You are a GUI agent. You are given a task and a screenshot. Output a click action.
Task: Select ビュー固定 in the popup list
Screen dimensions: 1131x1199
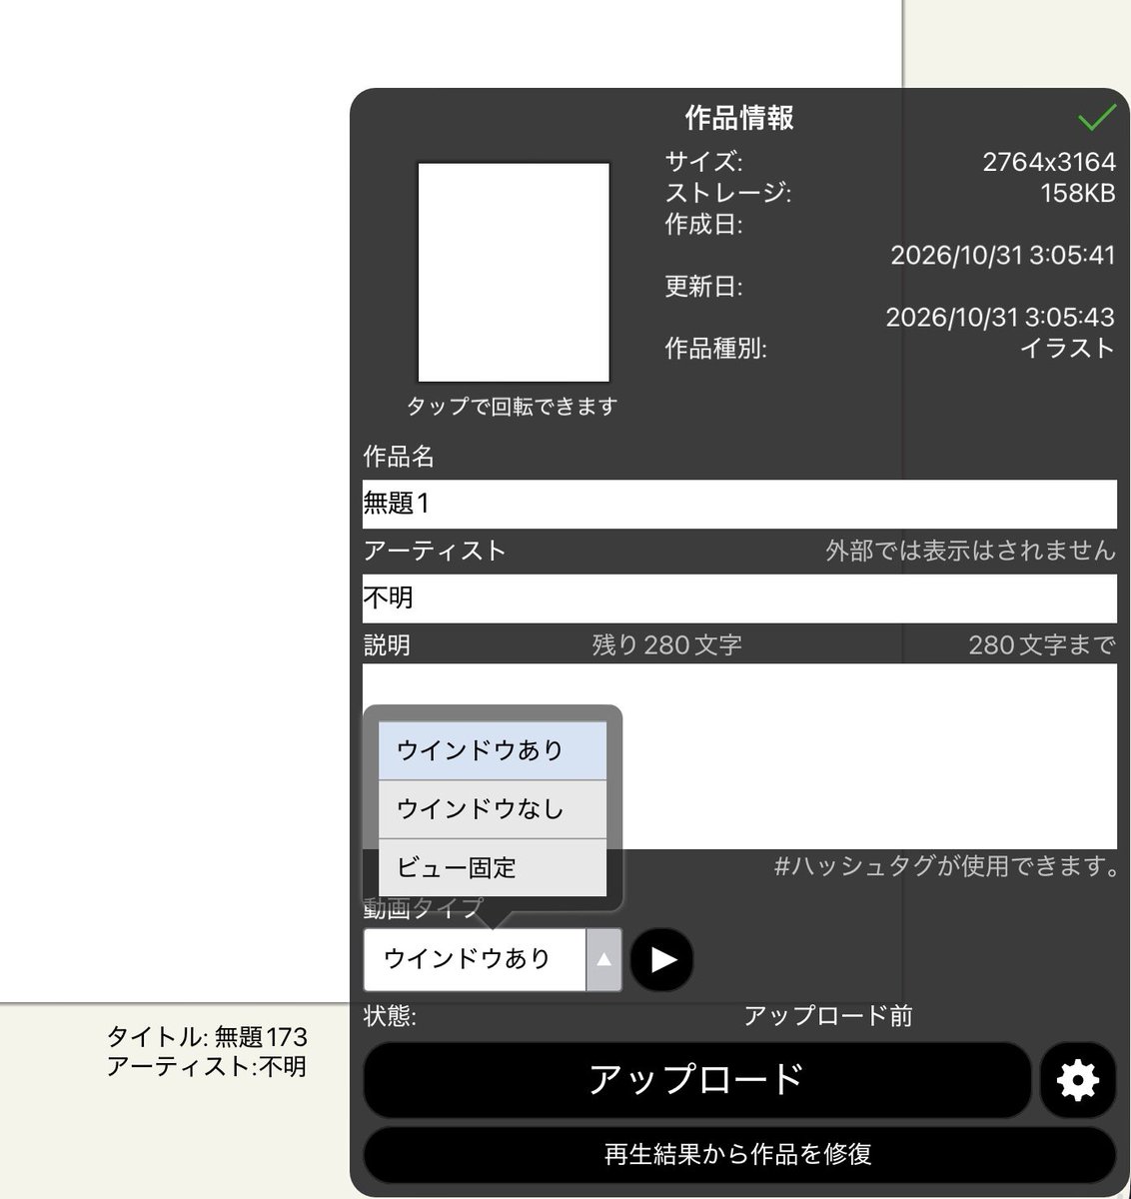(493, 867)
